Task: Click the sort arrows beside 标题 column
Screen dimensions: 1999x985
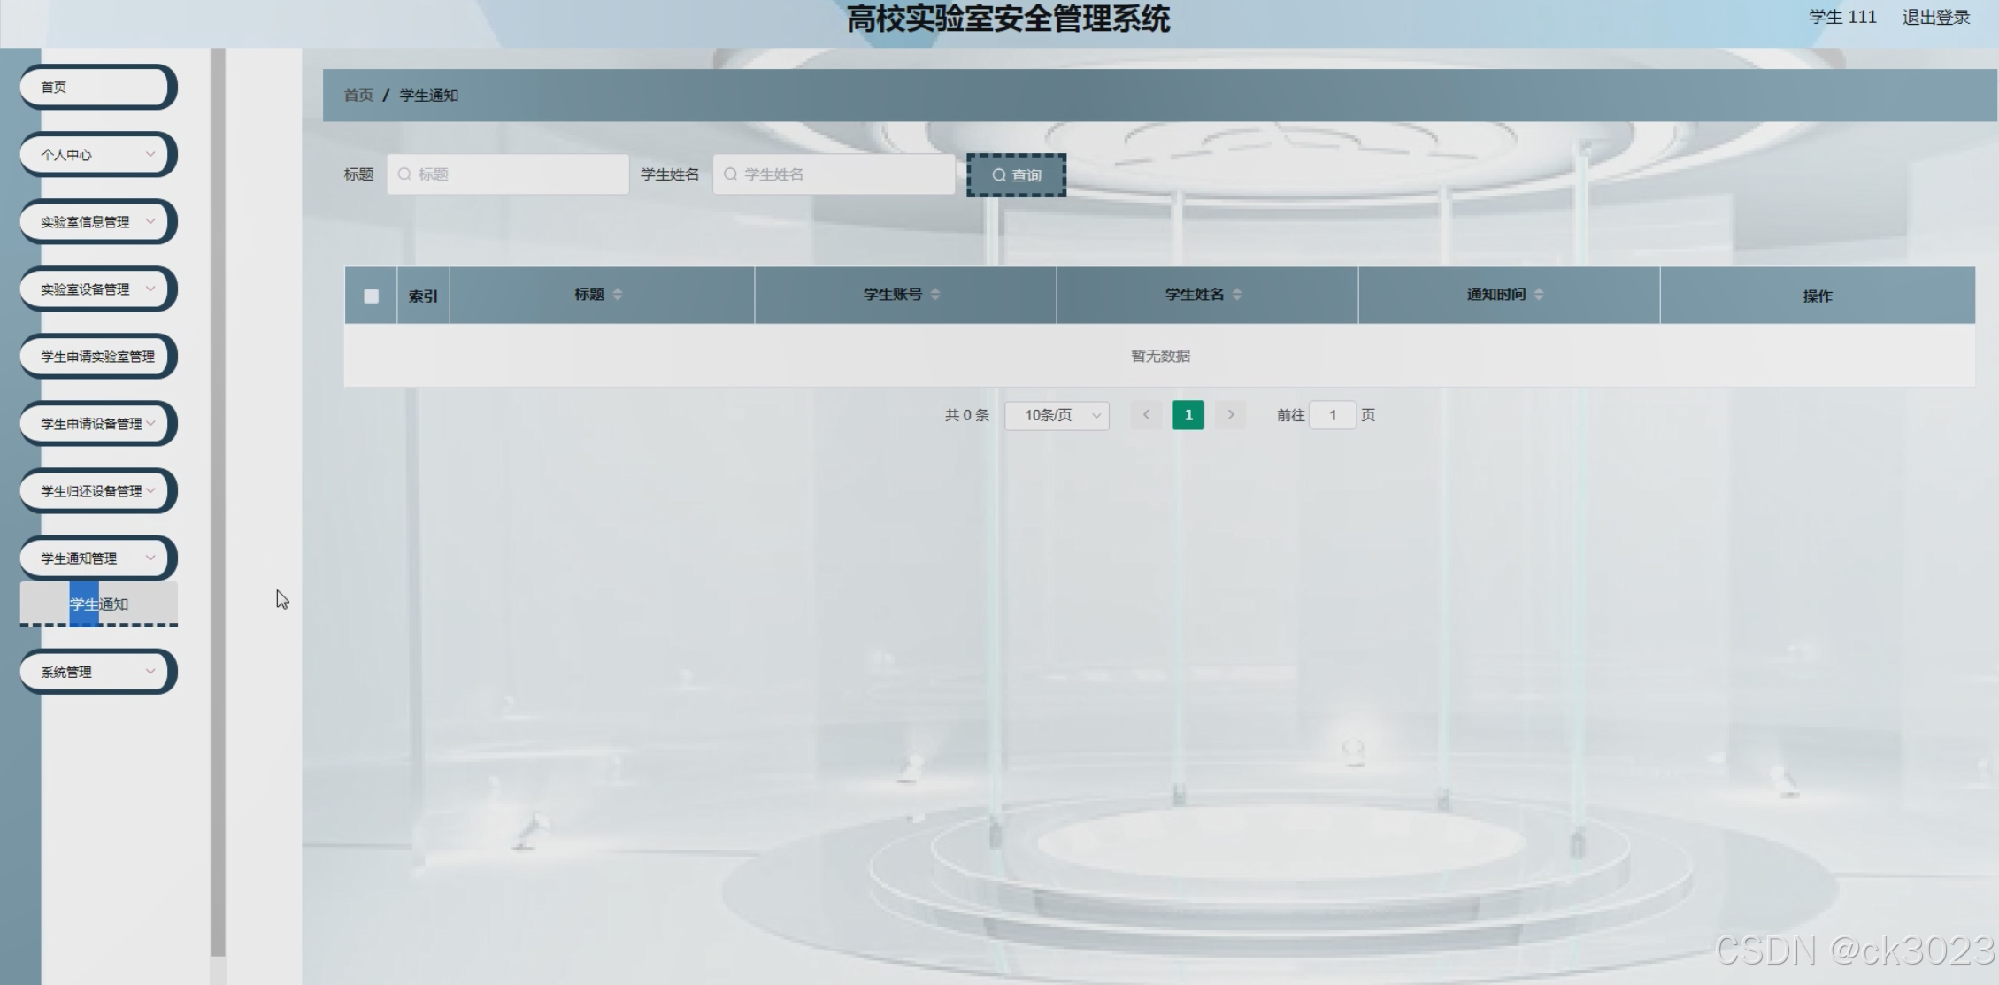Action: coord(618,295)
